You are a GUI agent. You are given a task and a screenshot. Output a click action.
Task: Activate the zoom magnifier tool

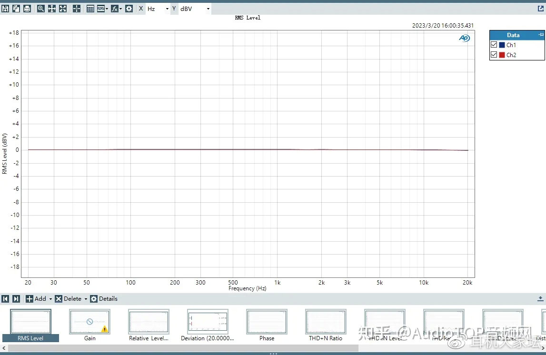[40, 9]
